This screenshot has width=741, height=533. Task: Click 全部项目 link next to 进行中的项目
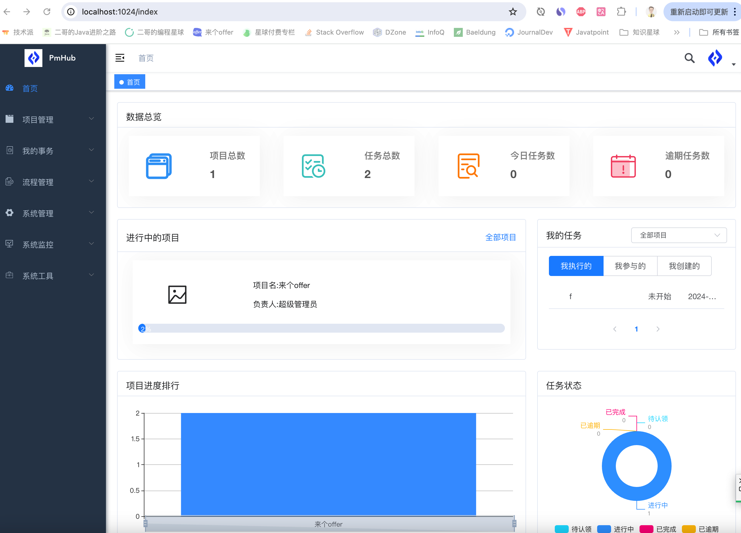click(x=500, y=237)
